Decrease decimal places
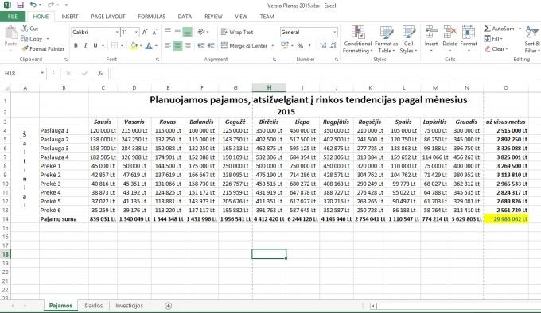 333,45
